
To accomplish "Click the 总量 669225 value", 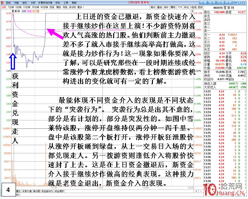I will pyautogui.click(x=220, y=64).
